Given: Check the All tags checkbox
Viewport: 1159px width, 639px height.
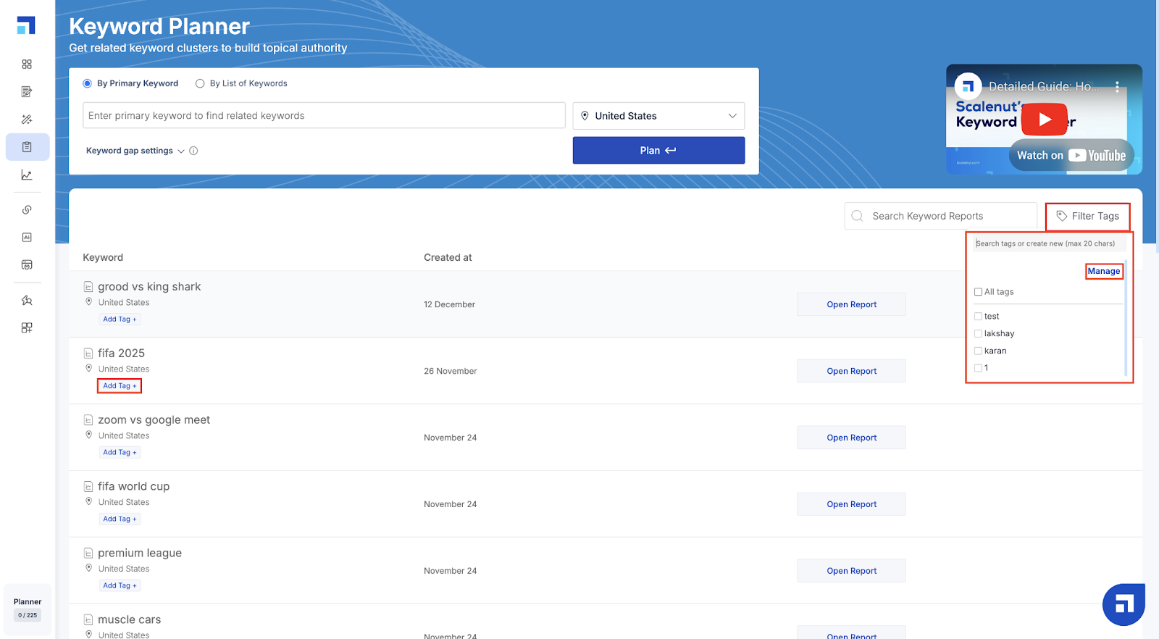Looking at the screenshot, I should coord(978,292).
